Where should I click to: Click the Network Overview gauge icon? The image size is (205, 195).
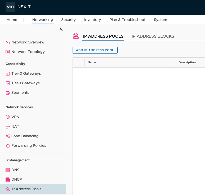(x=8, y=42)
